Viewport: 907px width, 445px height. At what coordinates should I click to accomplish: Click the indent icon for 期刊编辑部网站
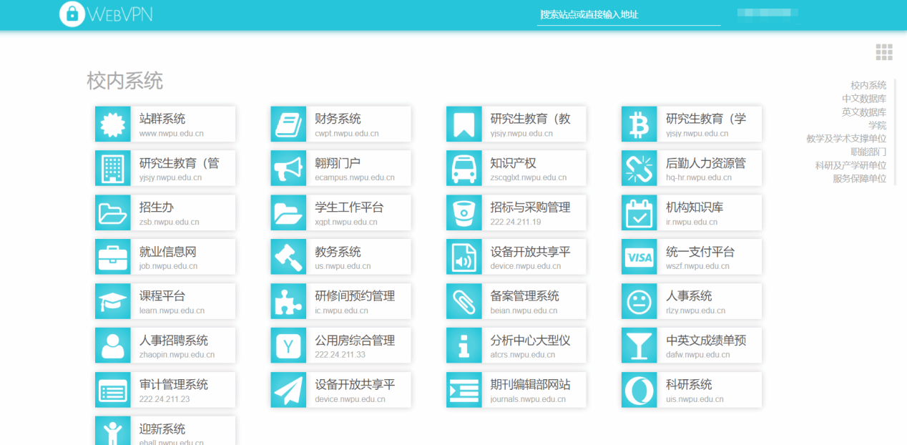coord(464,390)
